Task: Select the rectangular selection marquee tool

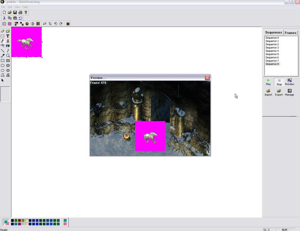Action: point(2,36)
